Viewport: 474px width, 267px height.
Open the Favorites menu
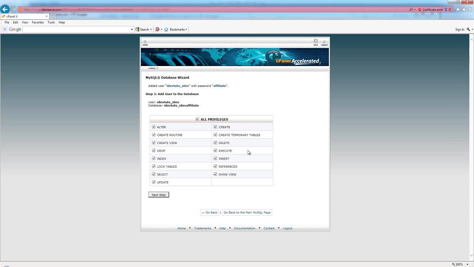click(38, 22)
